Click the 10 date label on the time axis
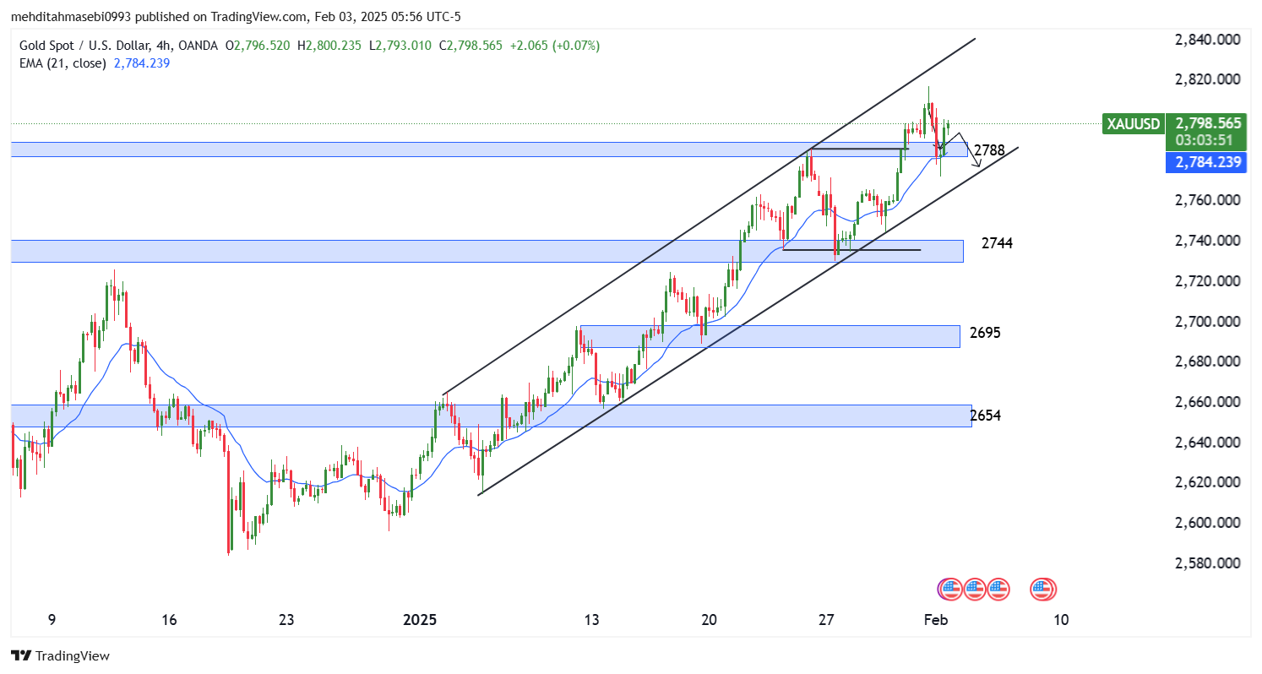Viewport: 1262px width, 674px height. (1061, 620)
